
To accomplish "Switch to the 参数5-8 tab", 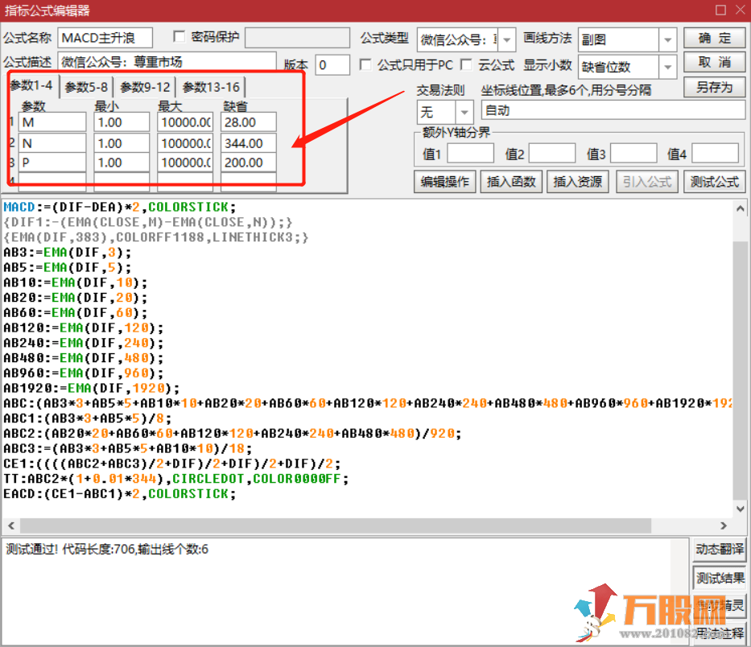I will coord(86,87).
